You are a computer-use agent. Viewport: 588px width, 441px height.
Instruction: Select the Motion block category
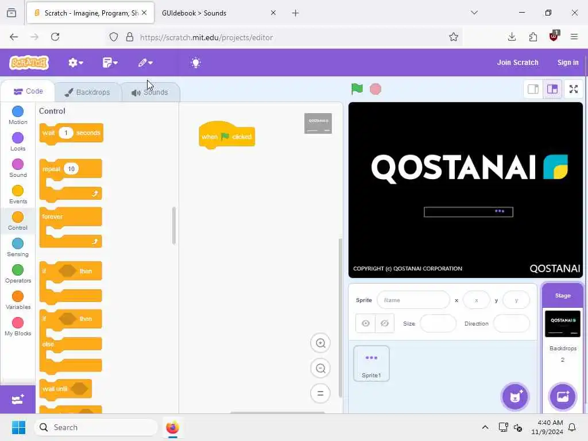pos(18,115)
